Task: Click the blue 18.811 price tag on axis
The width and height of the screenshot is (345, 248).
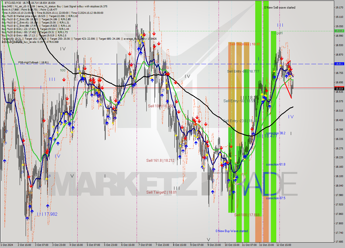Action: point(339,64)
